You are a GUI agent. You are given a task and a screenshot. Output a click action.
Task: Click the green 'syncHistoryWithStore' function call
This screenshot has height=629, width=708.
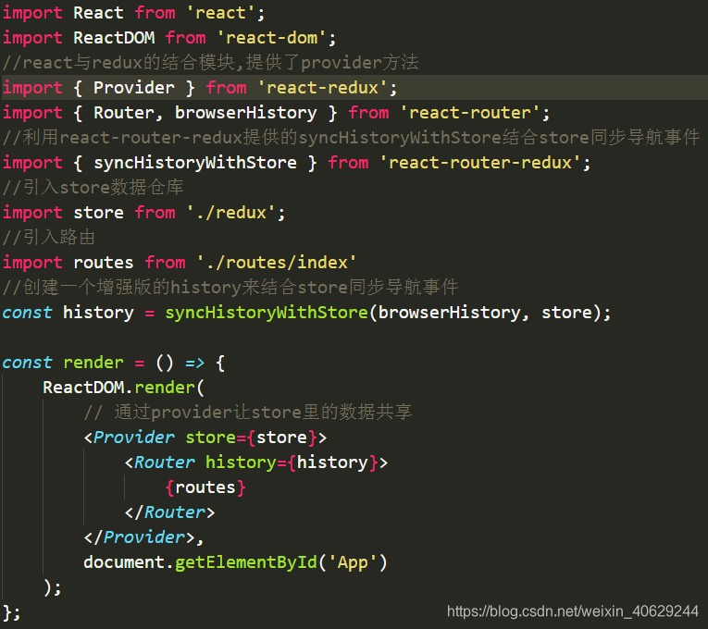tap(267, 313)
